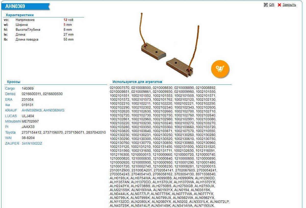
Task: Select the LUCAS brand link
Action: click(11, 116)
